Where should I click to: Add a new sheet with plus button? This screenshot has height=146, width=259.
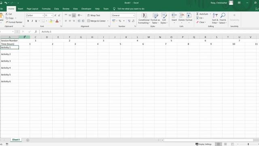28,140
